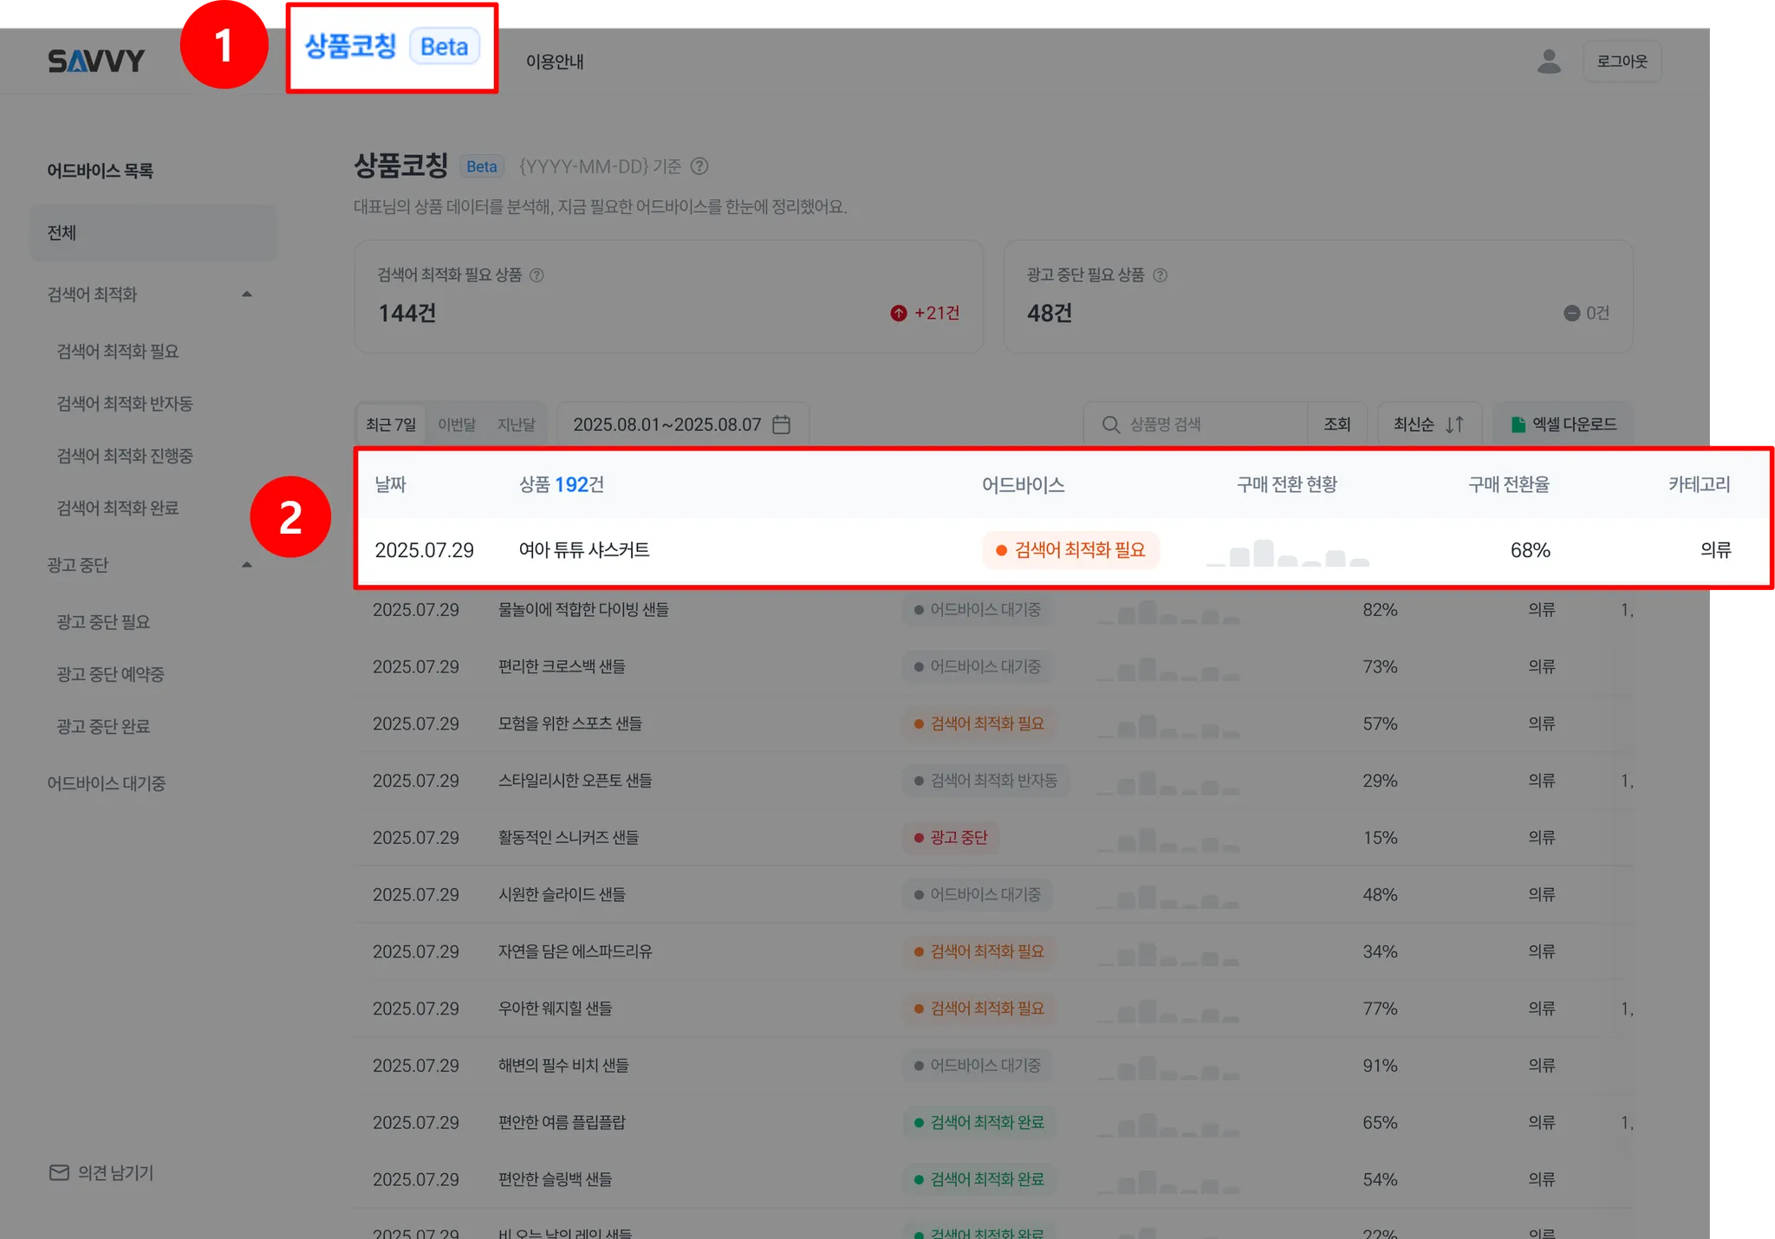
Task: Click the 엑셀 다운로드 button
Action: tap(1564, 425)
